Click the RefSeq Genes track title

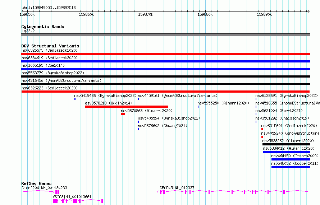36,183
